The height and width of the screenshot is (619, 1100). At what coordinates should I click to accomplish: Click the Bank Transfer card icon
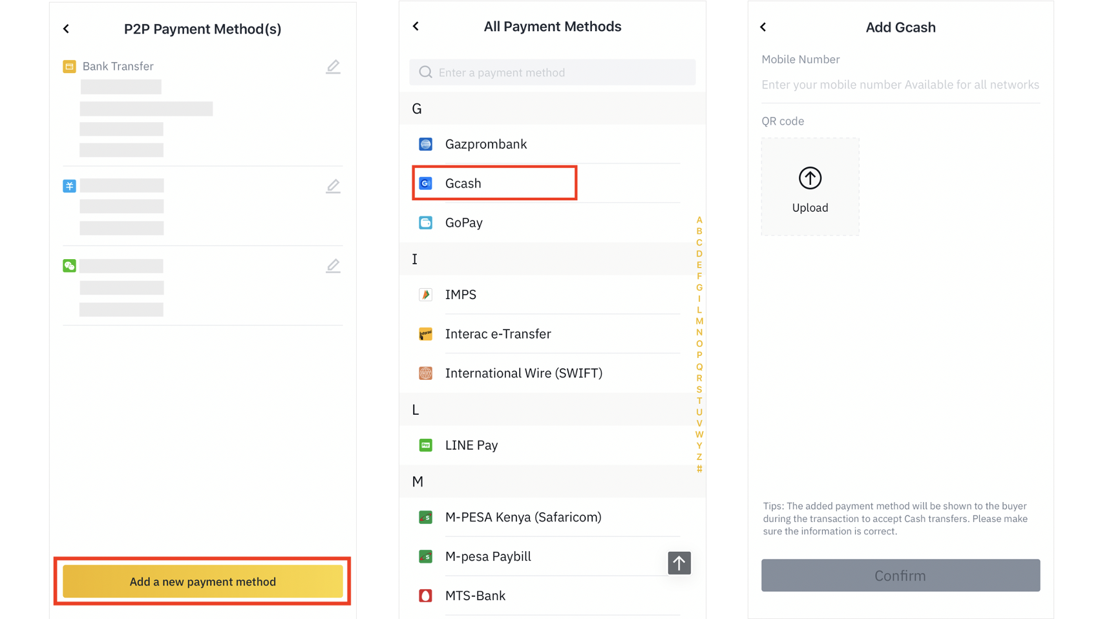click(x=69, y=66)
